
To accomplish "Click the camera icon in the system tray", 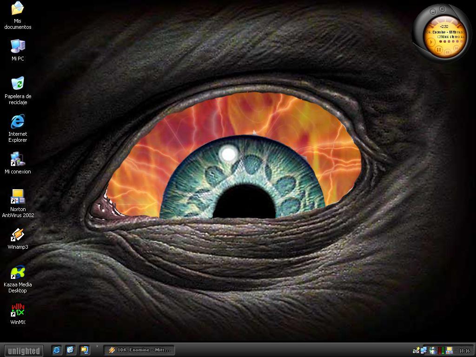I will [416, 350].
